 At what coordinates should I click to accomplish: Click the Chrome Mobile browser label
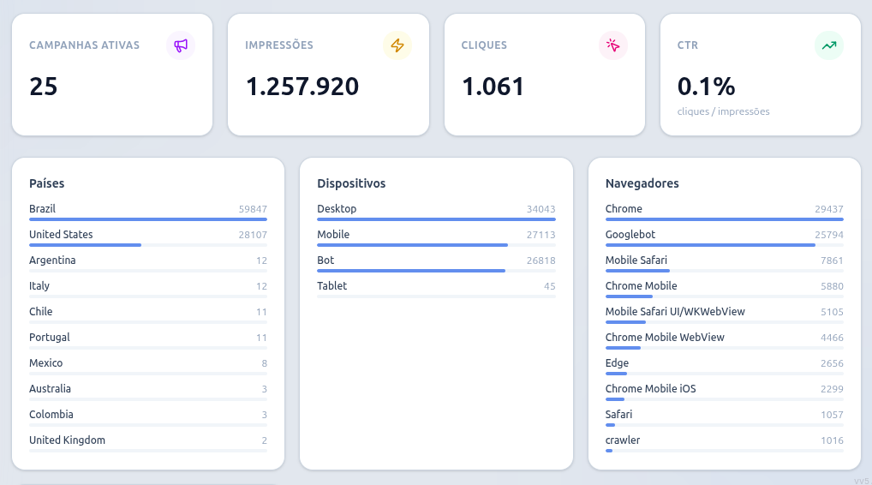(x=642, y=286)
